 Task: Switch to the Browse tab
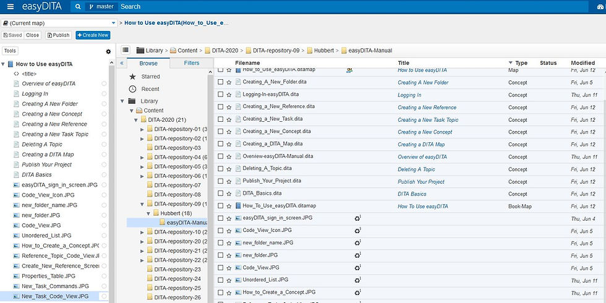(x=148, y=63)
